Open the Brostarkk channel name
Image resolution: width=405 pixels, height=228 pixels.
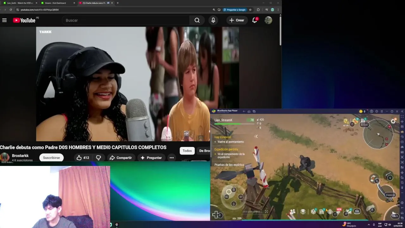tap(20, 156)
